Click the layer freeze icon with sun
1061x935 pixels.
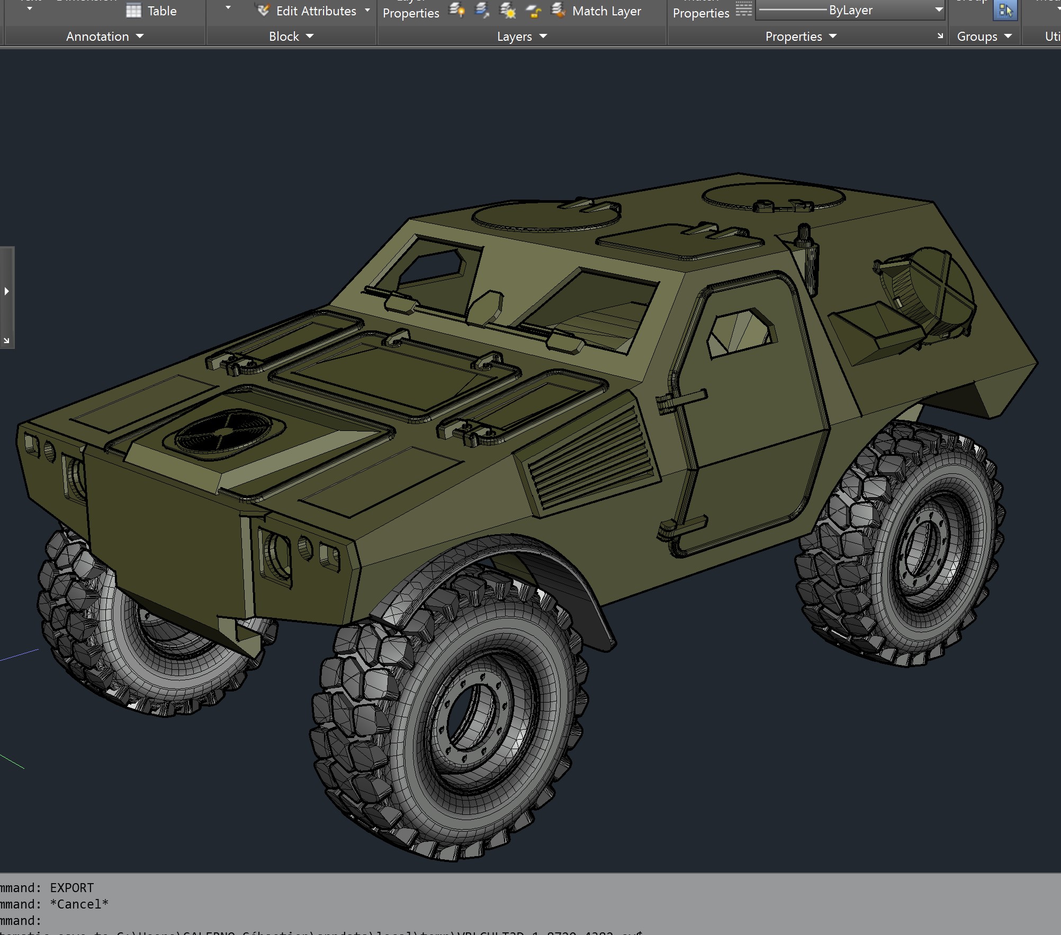[x=508, y=10]
